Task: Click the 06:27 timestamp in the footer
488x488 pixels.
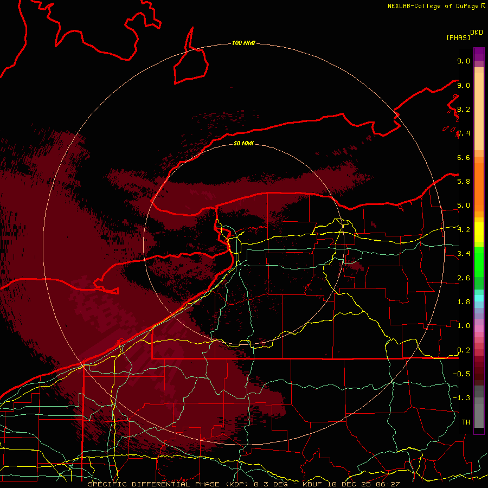Action: coord(389,484)
